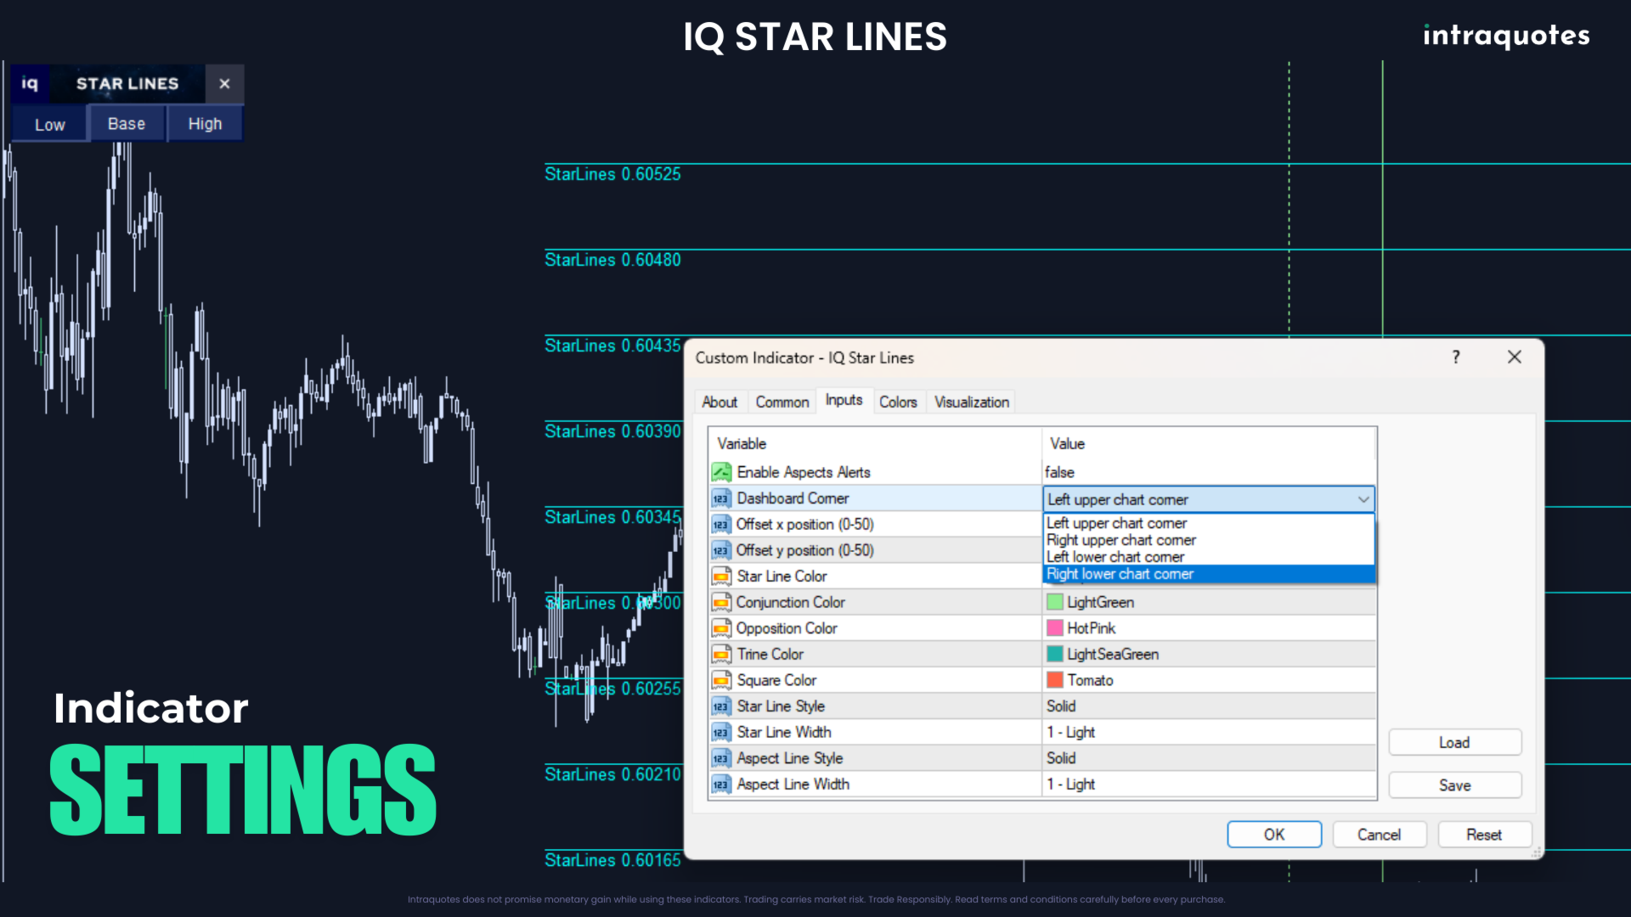Click the Dashboard Corner variable icon

pyautogui.click(x=721, y=498)
